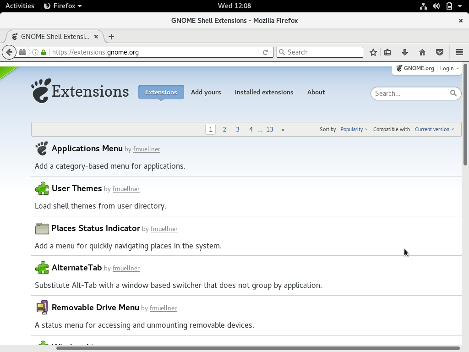
Task: Click the bookmark star icon
Action: coord(373,52)
